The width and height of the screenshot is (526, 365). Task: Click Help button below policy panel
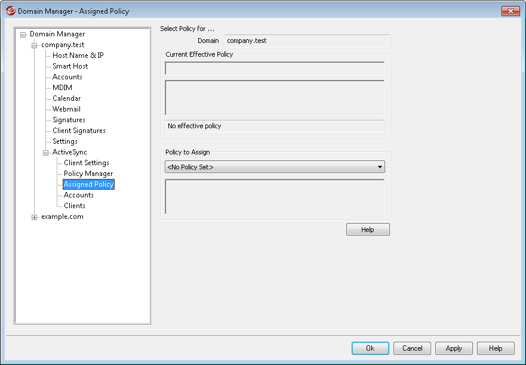click(x=368, y=230)
